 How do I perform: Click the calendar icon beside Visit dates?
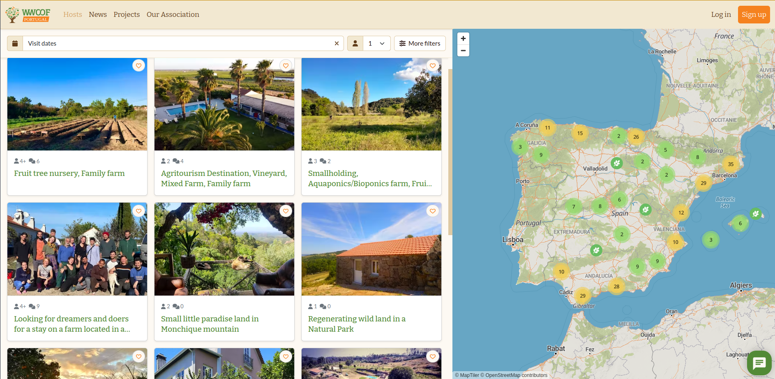click(x=15, y=43)
